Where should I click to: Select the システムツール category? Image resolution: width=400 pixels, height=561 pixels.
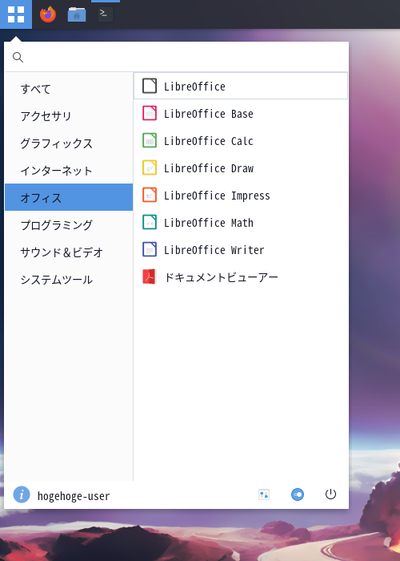[x=69, y=279]
